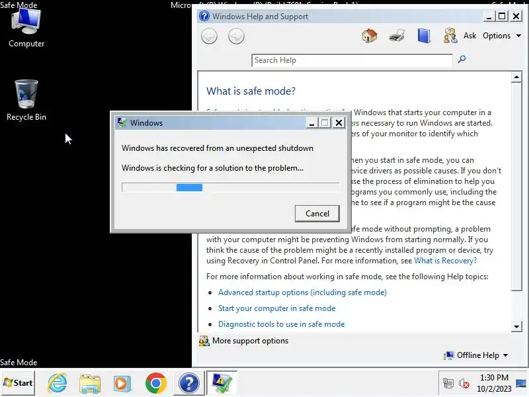Minimize the Help and Support window

pyautogui.click(x=489, y=16)
